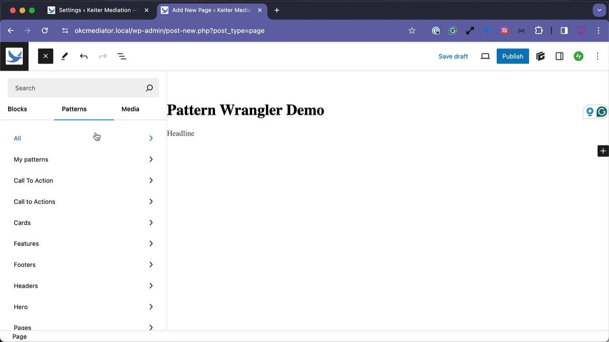Expand My patterns category
Viewport: 609px width, 342px height.
point(83,160)
